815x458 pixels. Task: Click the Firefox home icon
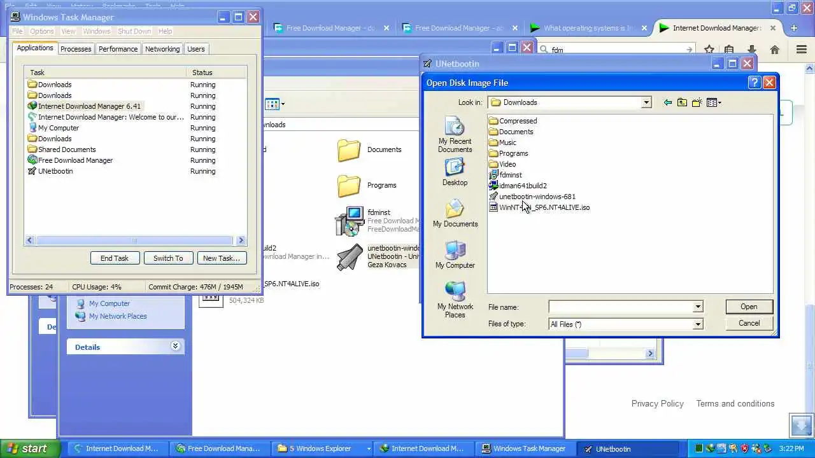[x=775, y=50]
